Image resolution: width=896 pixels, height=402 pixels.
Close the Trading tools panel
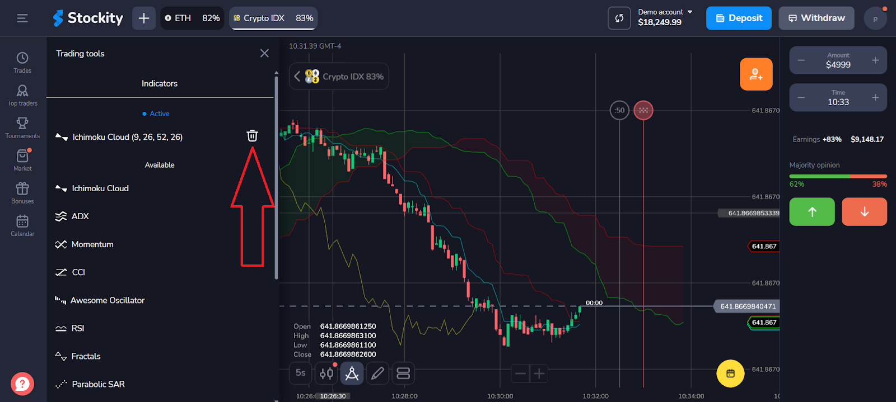(264, 53)
